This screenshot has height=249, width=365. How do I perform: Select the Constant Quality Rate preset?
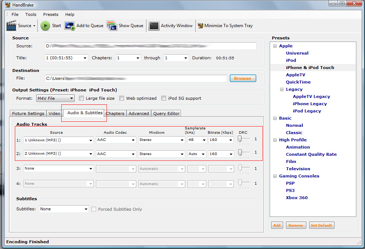(x=311, y=154)
